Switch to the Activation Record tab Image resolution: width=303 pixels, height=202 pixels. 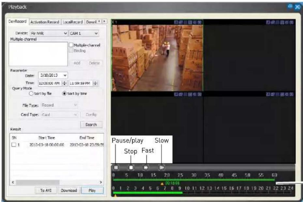45,22
